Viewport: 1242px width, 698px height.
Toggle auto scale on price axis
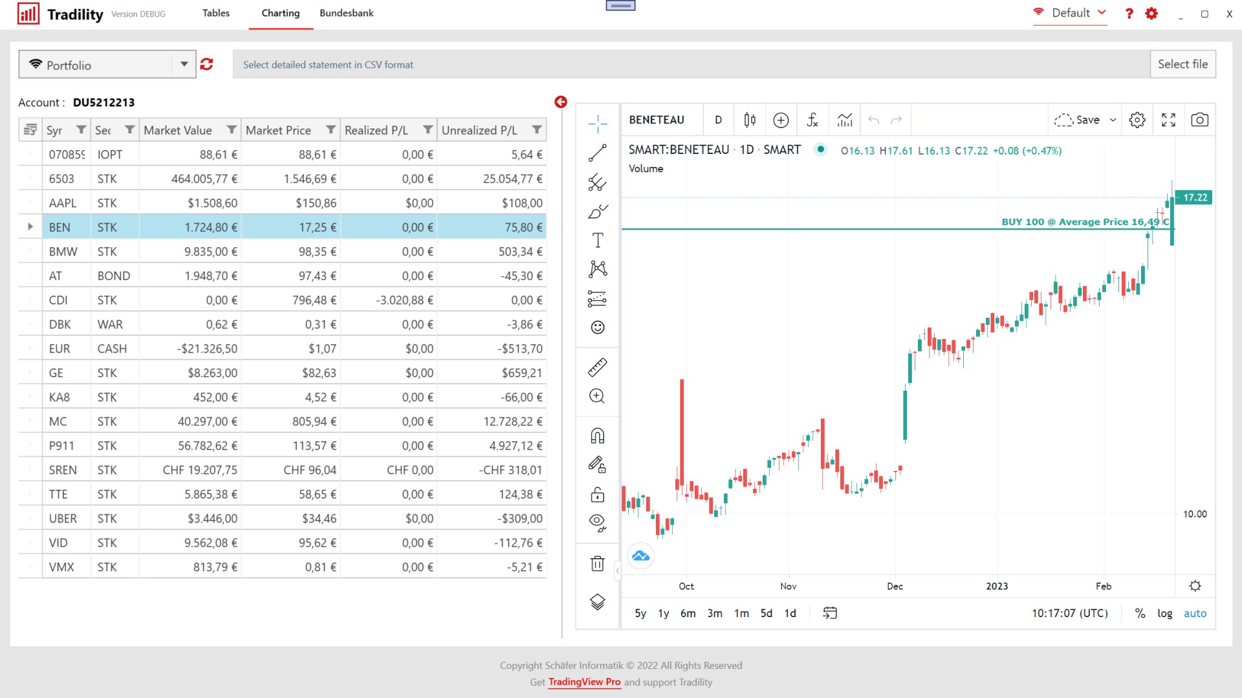pos(1195,613)
